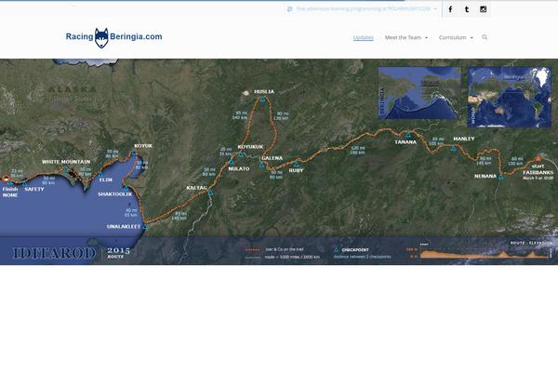Click the TANANA map label
The width and height of the screenshot is (558, 372).
pos(405,142)
